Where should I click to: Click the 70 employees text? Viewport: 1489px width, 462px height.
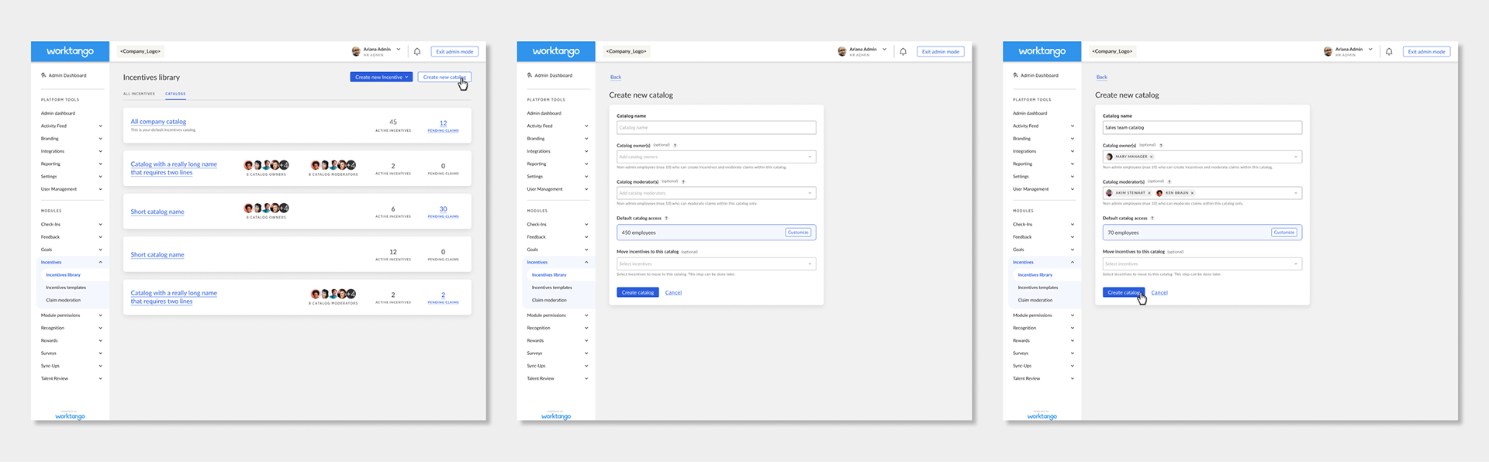point(1123,233)
